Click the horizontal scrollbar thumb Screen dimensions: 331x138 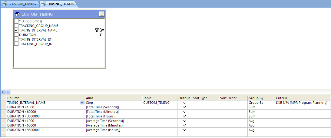point(8,92)
